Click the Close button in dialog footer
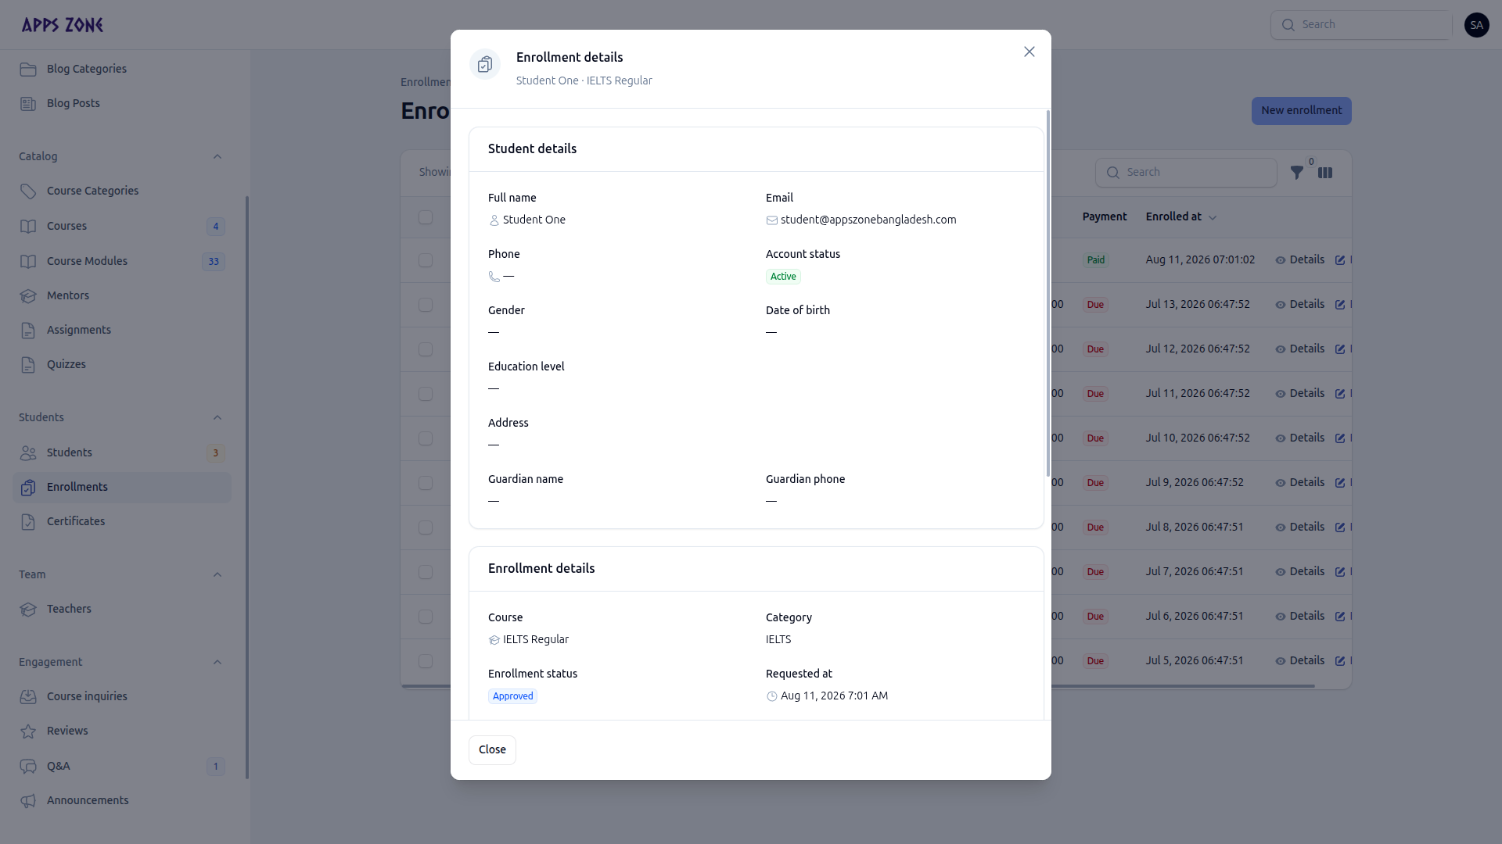This screenshot has height=844, width=1502. tap(492, 749)
